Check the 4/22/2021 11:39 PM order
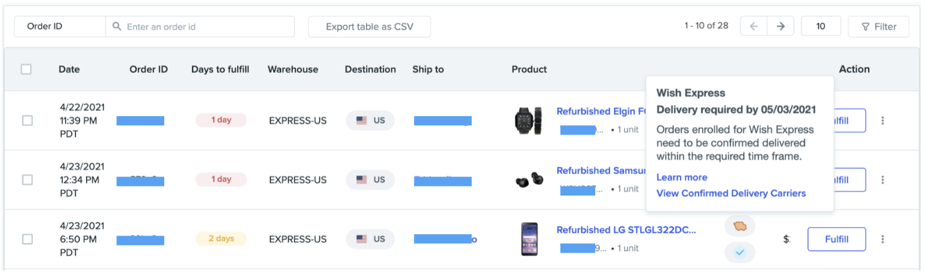 point(28,121)
